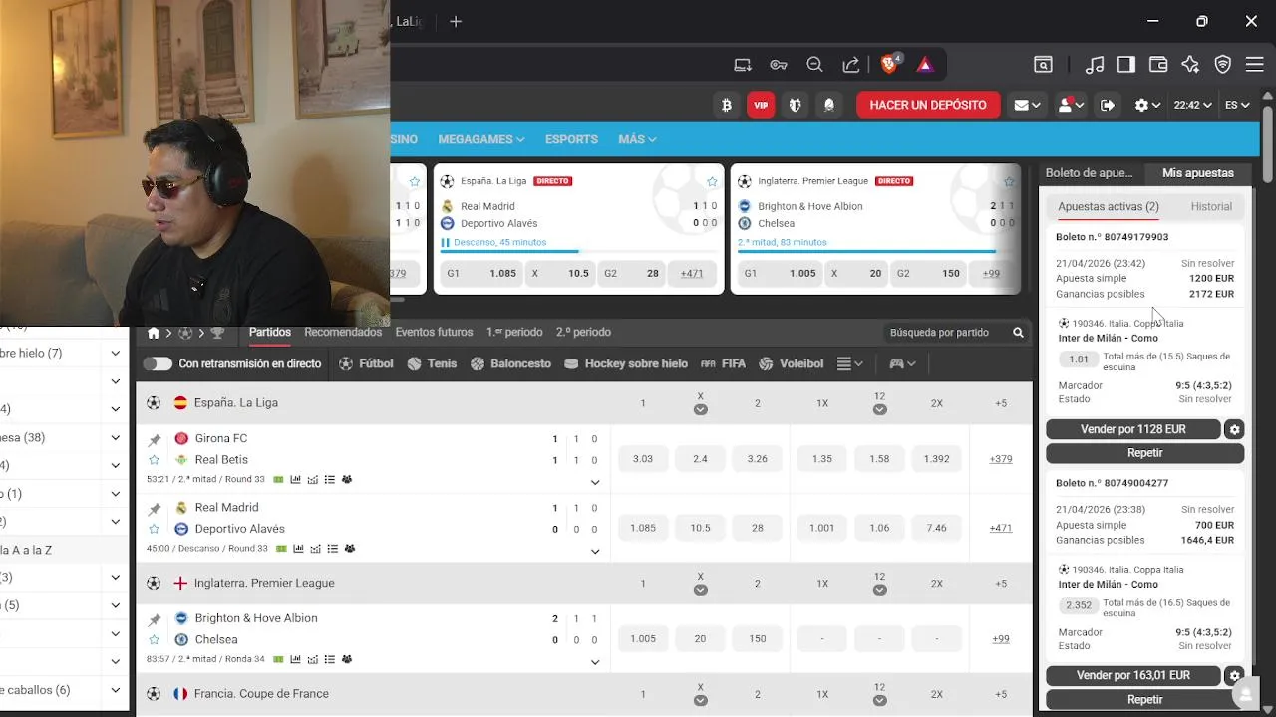Open the Brave Rewards triangle icon
The image size is (1276, 717).
tap(925, 65)
